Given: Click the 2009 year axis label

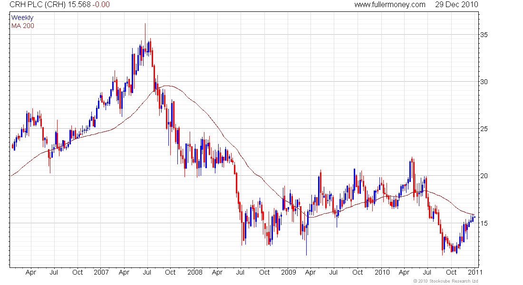Looking at the screenshot, I should [289, 272].
